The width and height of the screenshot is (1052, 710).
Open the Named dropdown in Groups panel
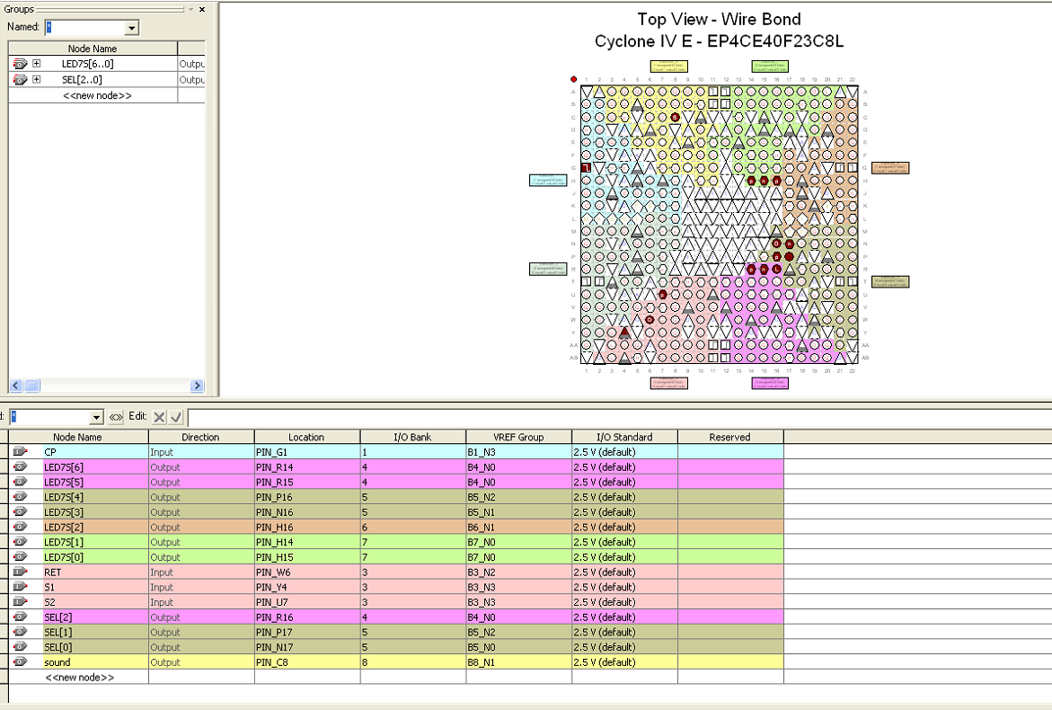point(131,28)
